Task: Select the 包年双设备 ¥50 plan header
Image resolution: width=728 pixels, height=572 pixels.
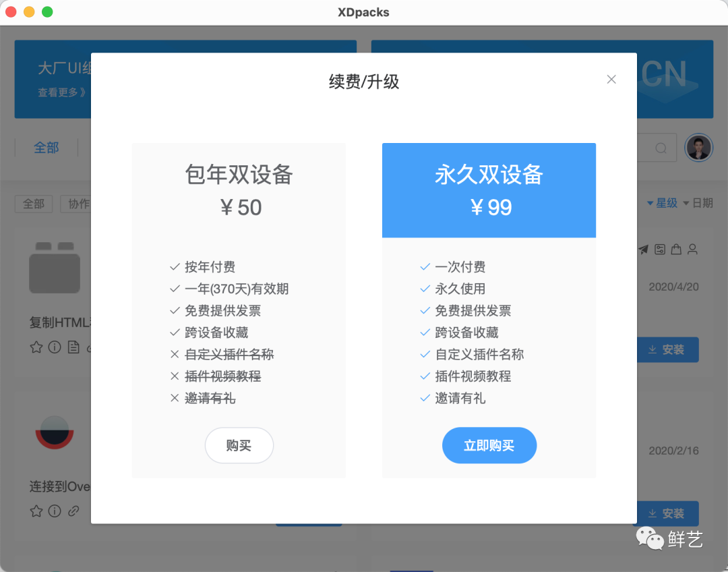Action: 239,190
